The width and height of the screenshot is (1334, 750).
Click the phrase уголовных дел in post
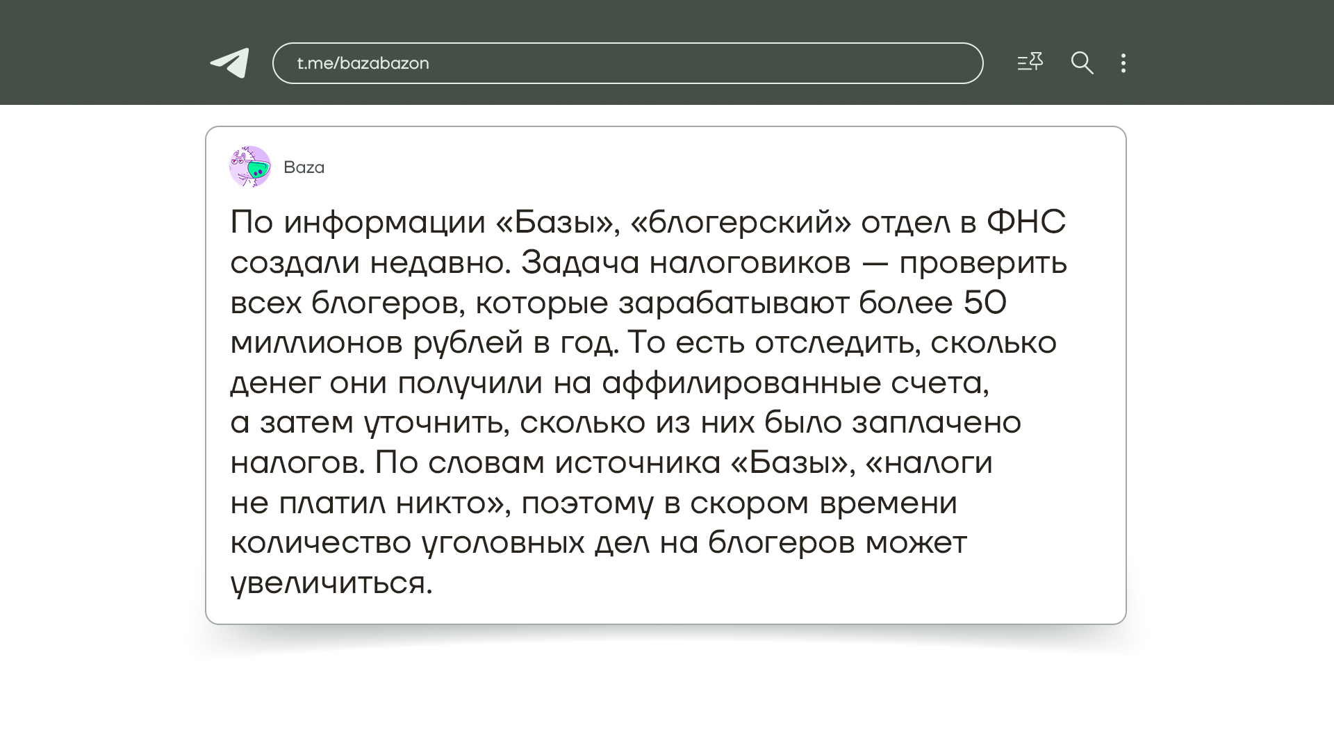[535, 542]
